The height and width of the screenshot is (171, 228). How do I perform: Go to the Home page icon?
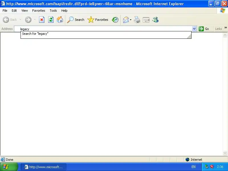pos(60,20)
